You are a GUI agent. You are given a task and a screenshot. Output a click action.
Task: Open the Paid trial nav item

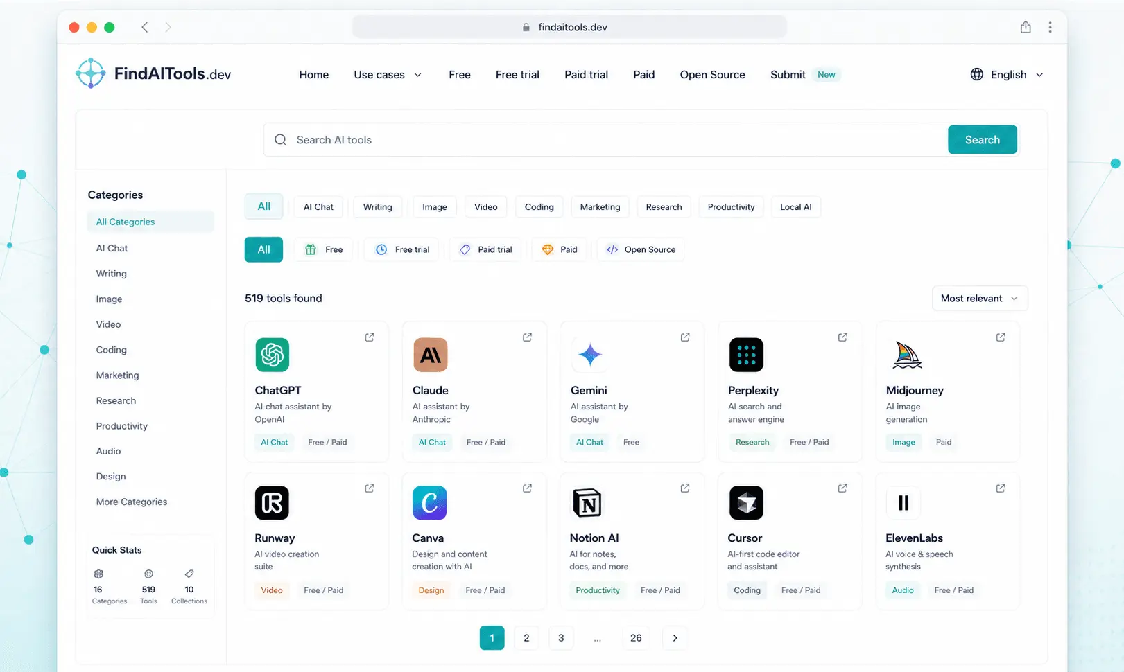(x=586, y=74)
